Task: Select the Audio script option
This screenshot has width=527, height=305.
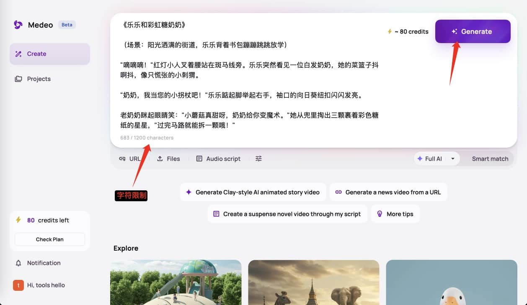Action: pos(218,159)
